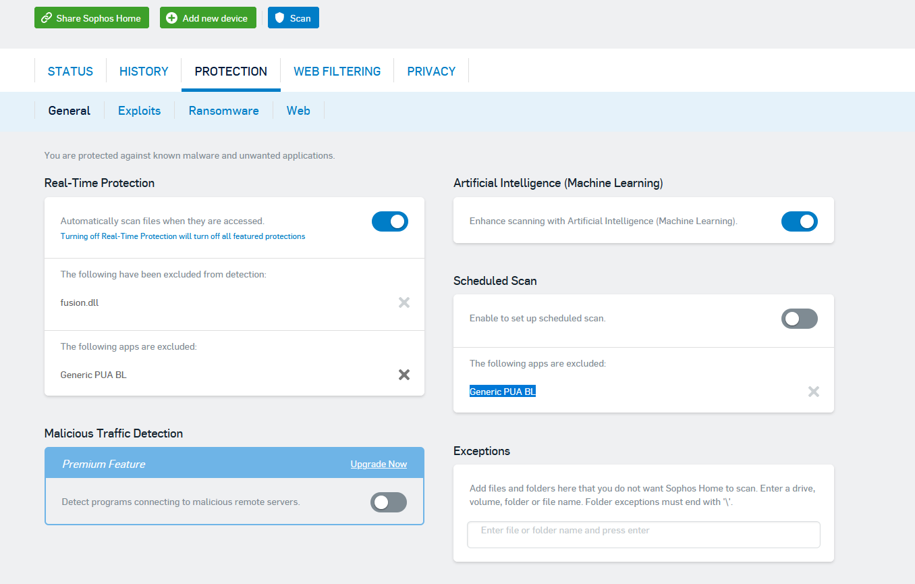Disable Artificial Intelligence scanning toggle
915x584 pixels.
click(x=799, y=221)
